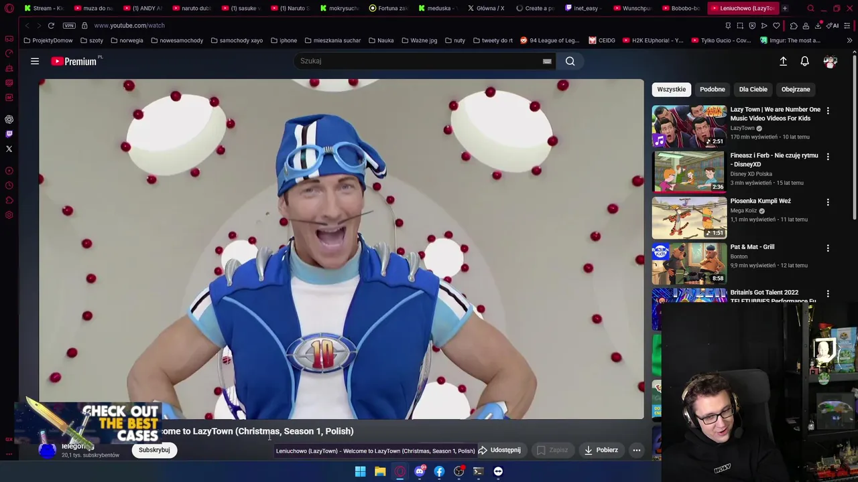Open Pat & Mat - Grill thumbnail
Viewport: 858px width, 482px height.
pyautogui.click(x=689, y=263)
